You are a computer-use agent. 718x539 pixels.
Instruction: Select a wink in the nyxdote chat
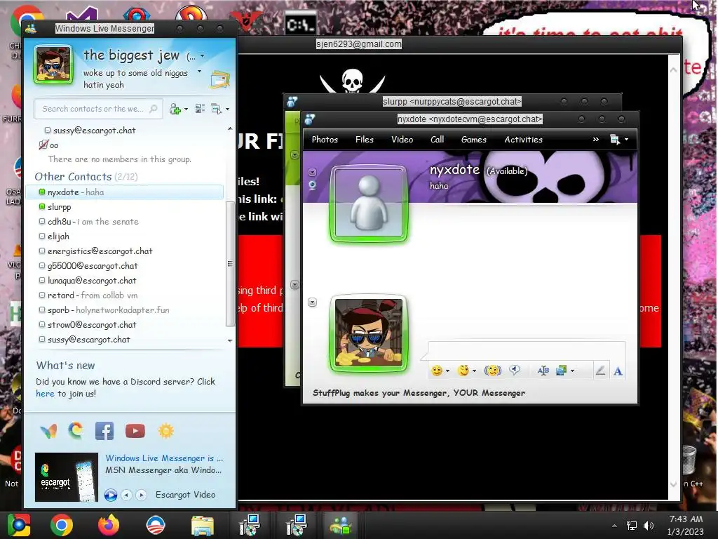(x=463, y=371)
